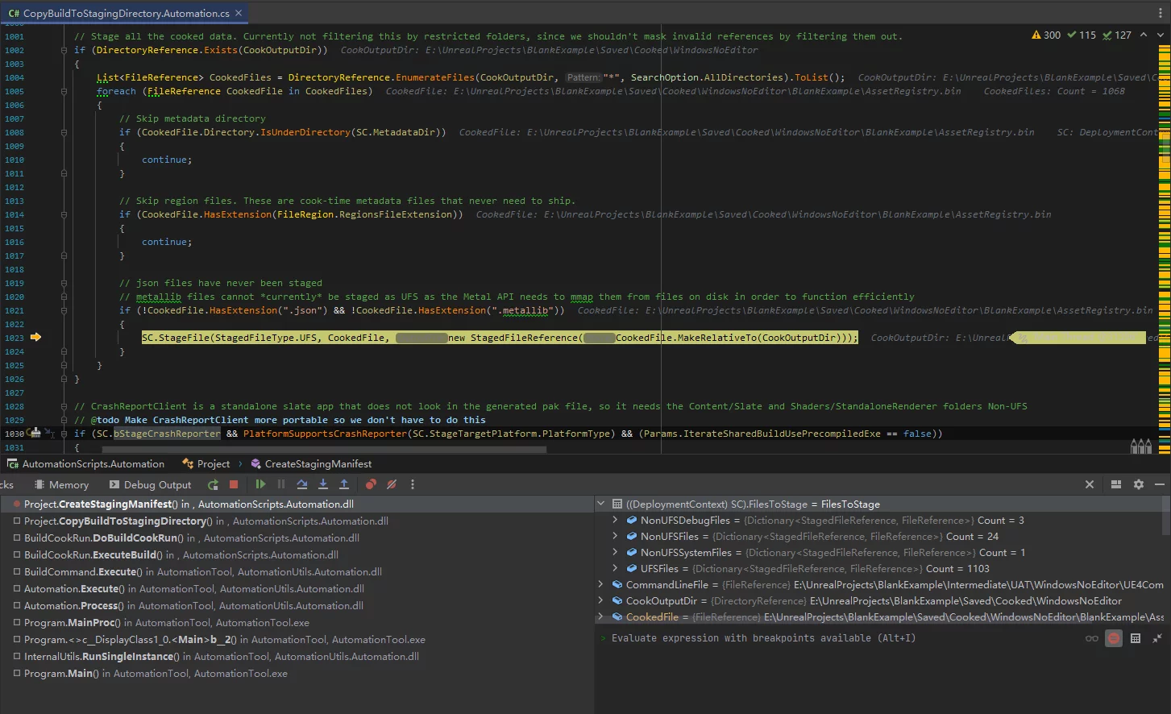Image resolution: width=1171 pixels, height=714 pixels.
Task: Open the Memory tab
Action: pyautogui.click(x=69, y=484)
